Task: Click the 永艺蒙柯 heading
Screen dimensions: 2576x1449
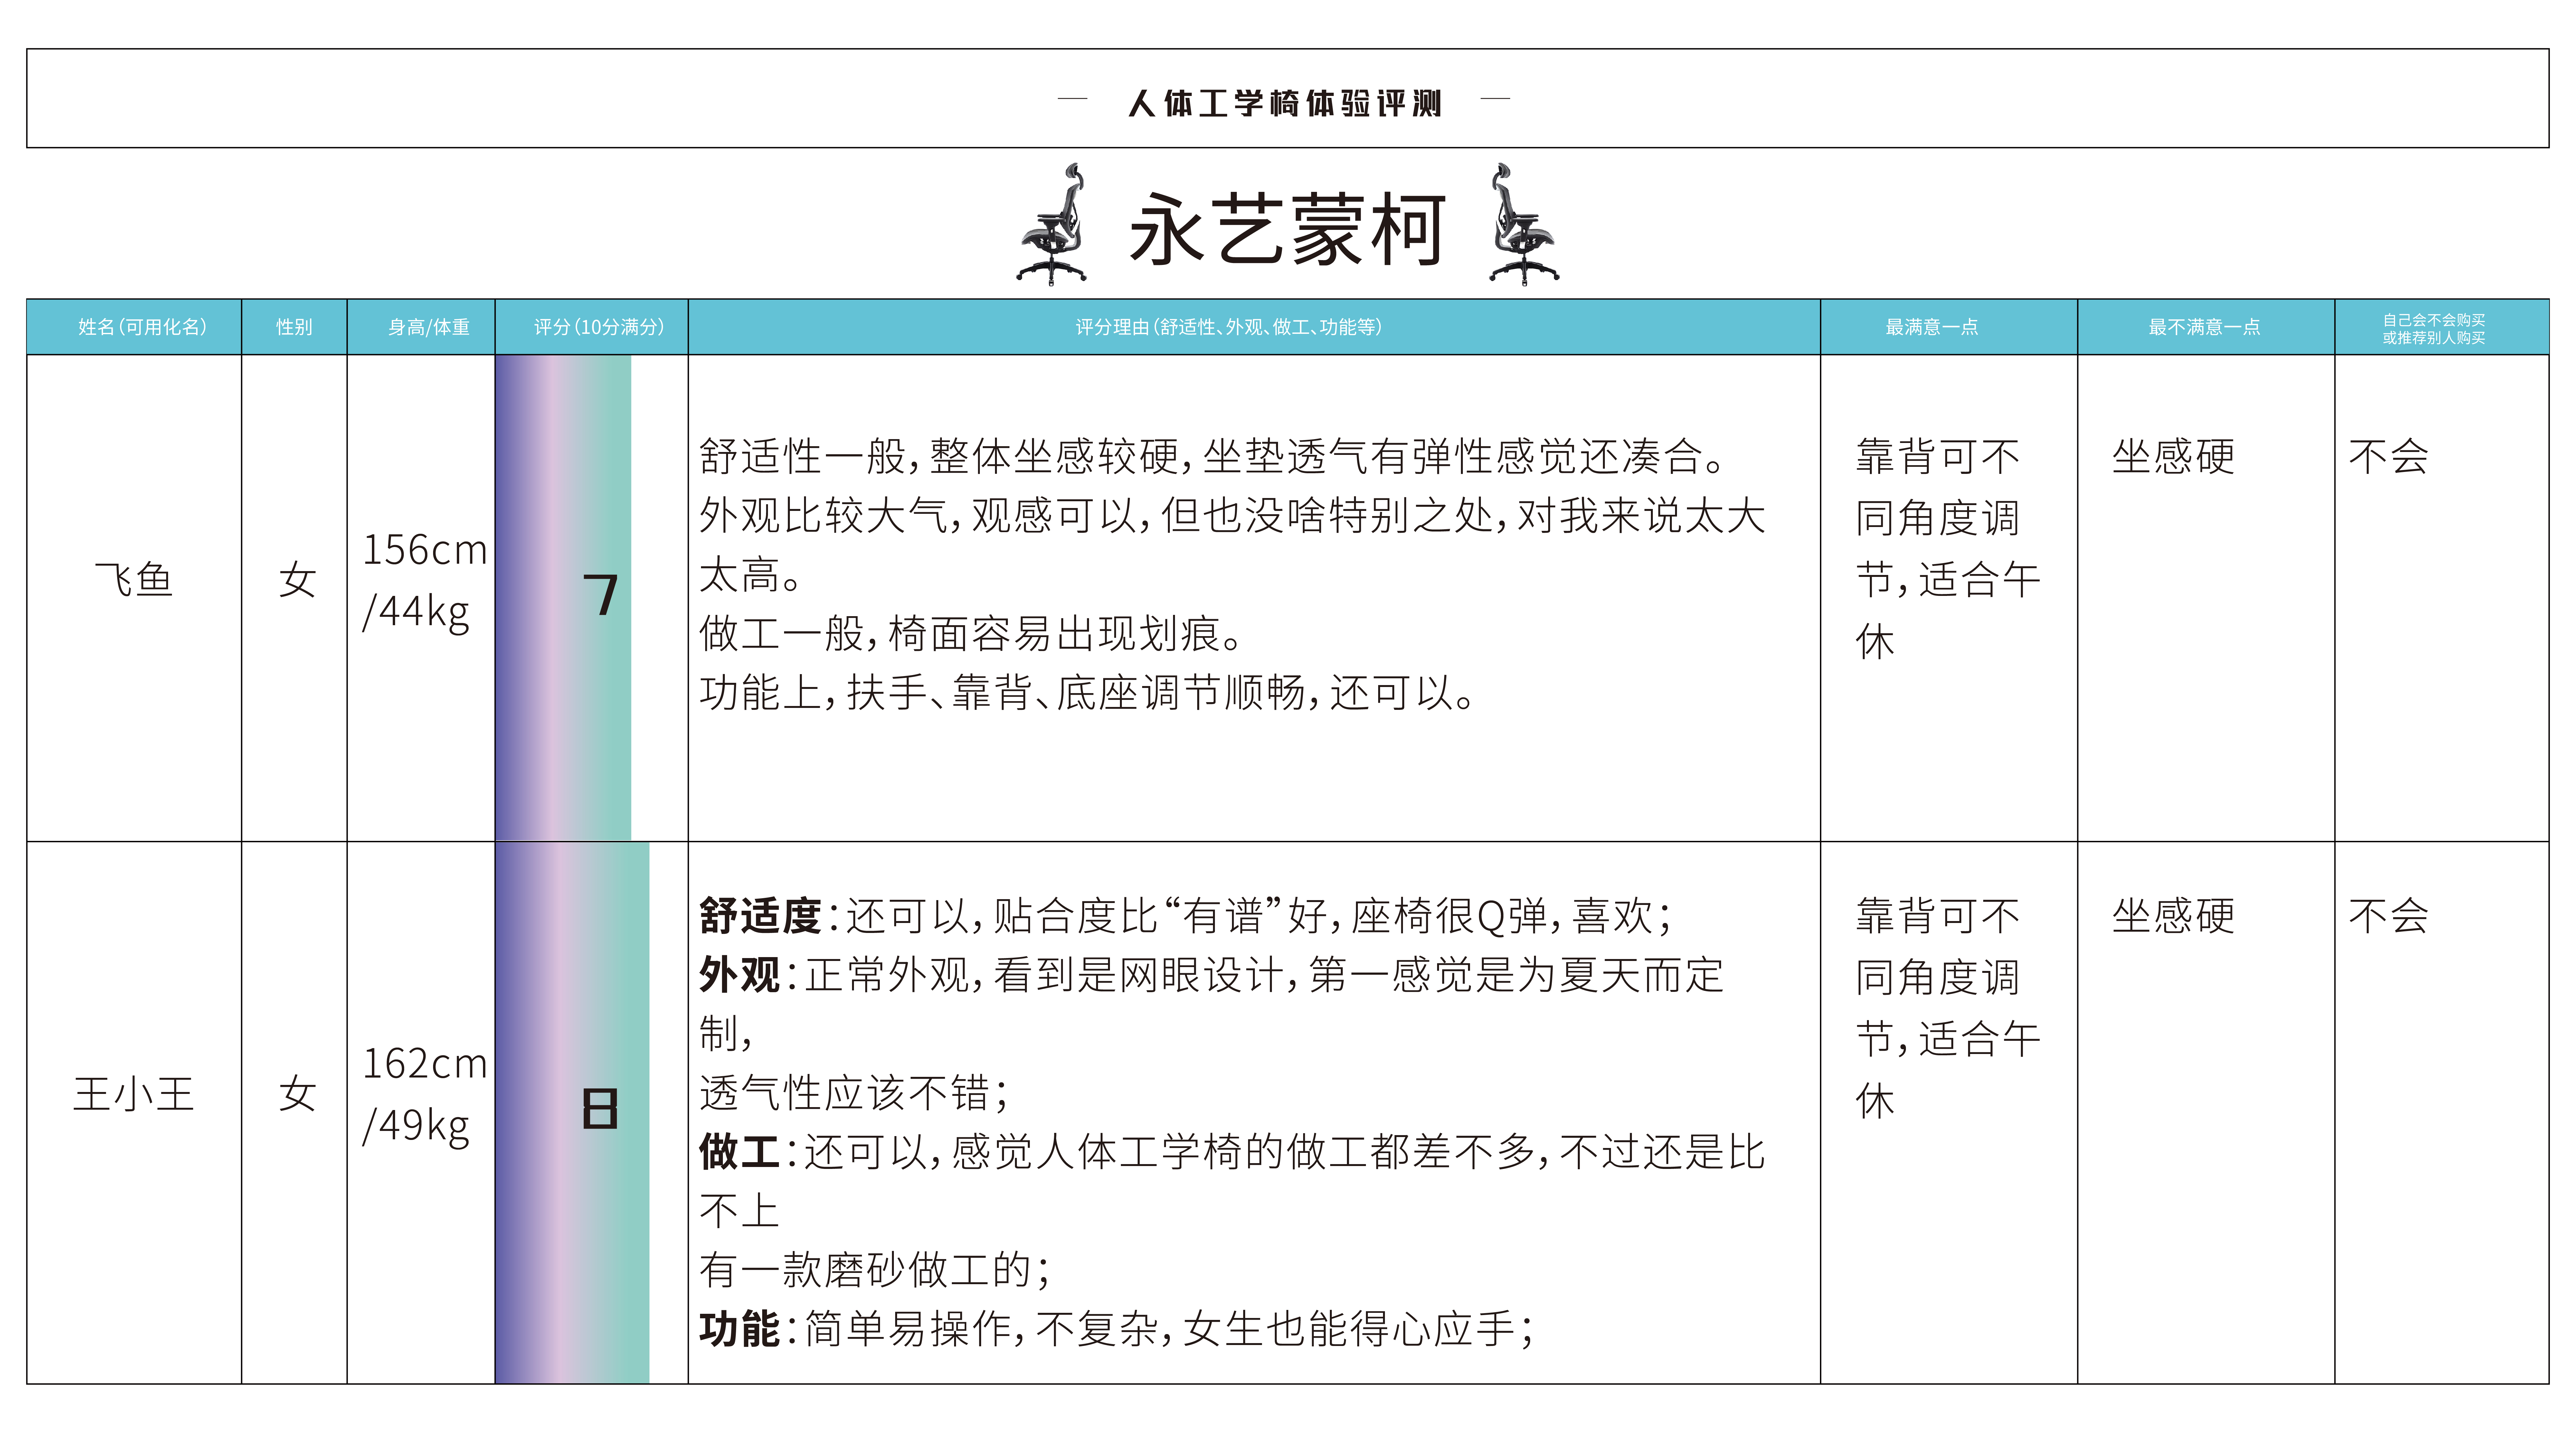Action: (1288, 229)
